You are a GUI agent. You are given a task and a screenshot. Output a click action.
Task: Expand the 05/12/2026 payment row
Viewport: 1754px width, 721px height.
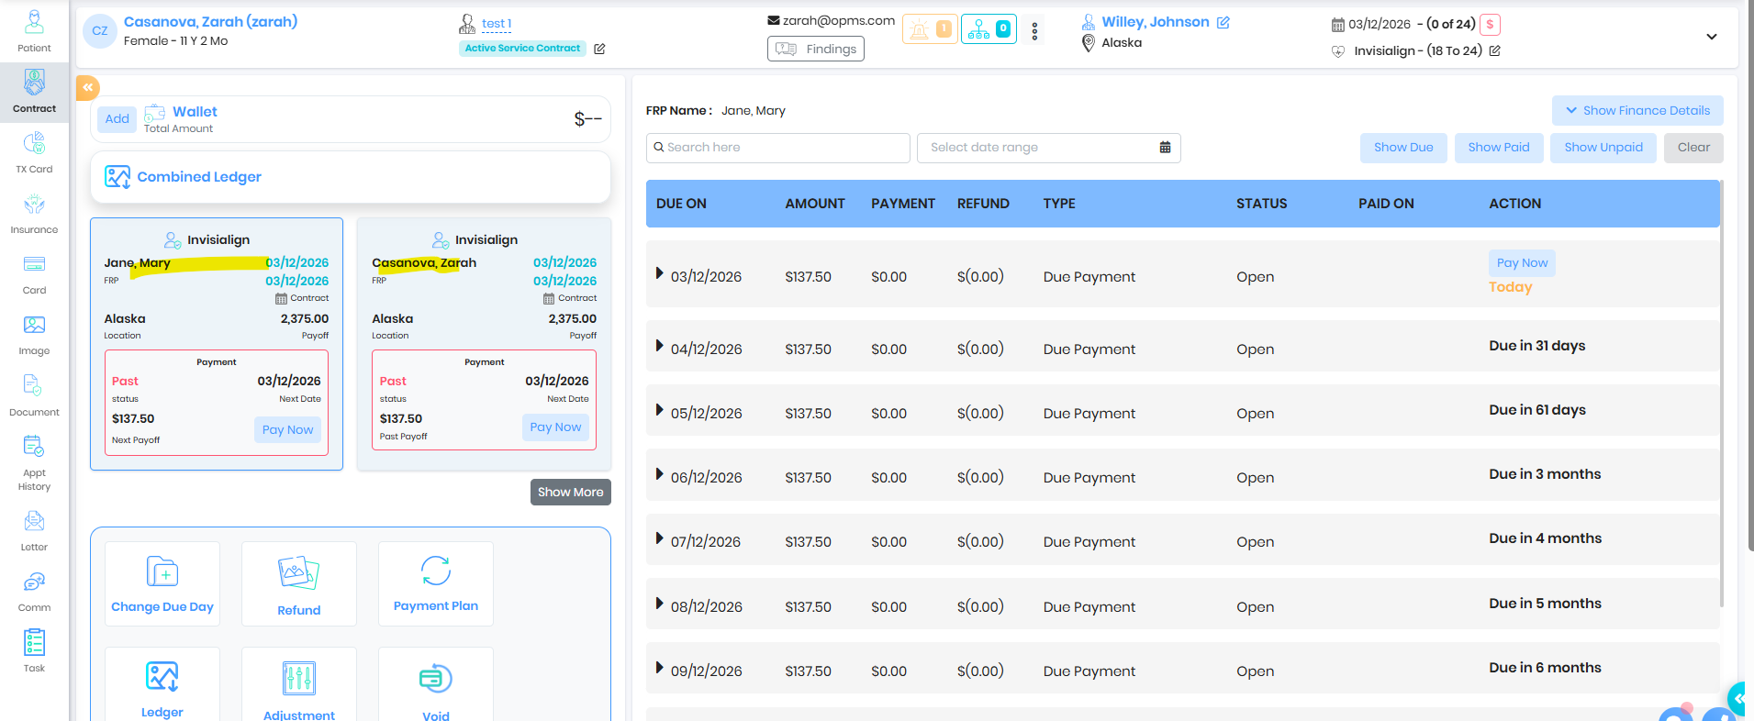click(659, 410)
